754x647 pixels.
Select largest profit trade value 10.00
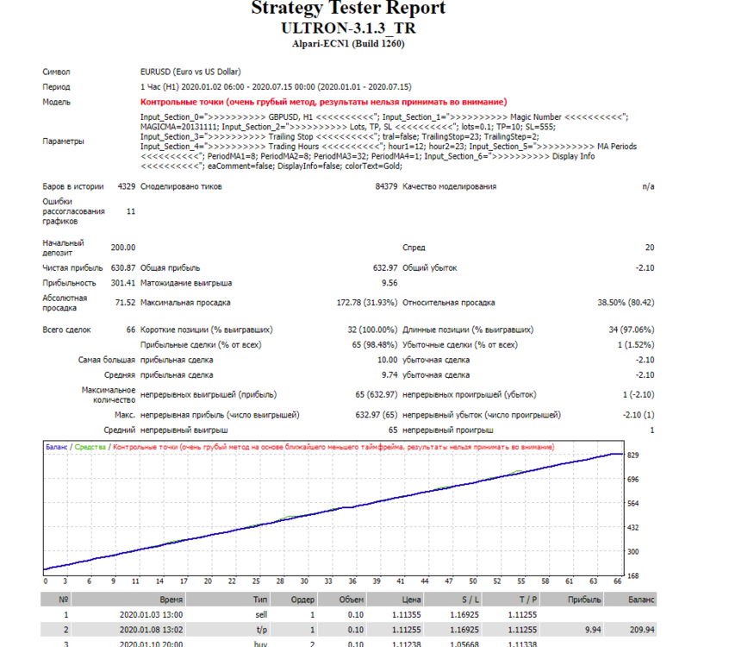tap(387, 360)
